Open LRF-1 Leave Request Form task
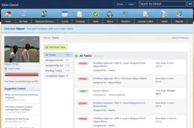 point(119,120)
